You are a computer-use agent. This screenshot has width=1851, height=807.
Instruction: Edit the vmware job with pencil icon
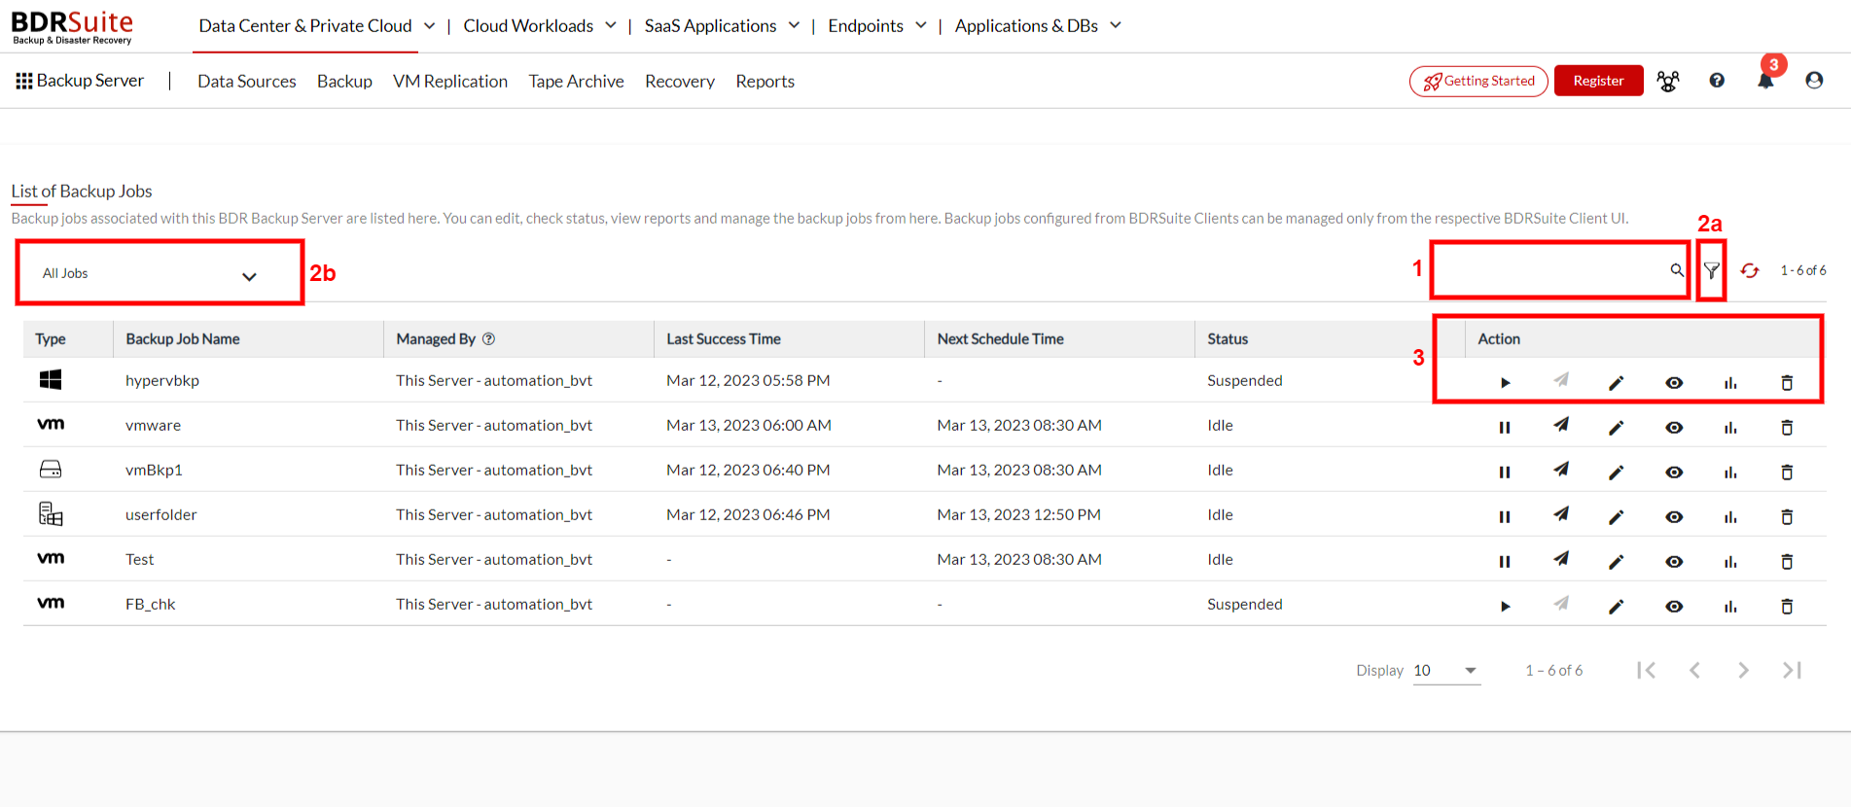tap(1616, 428)
